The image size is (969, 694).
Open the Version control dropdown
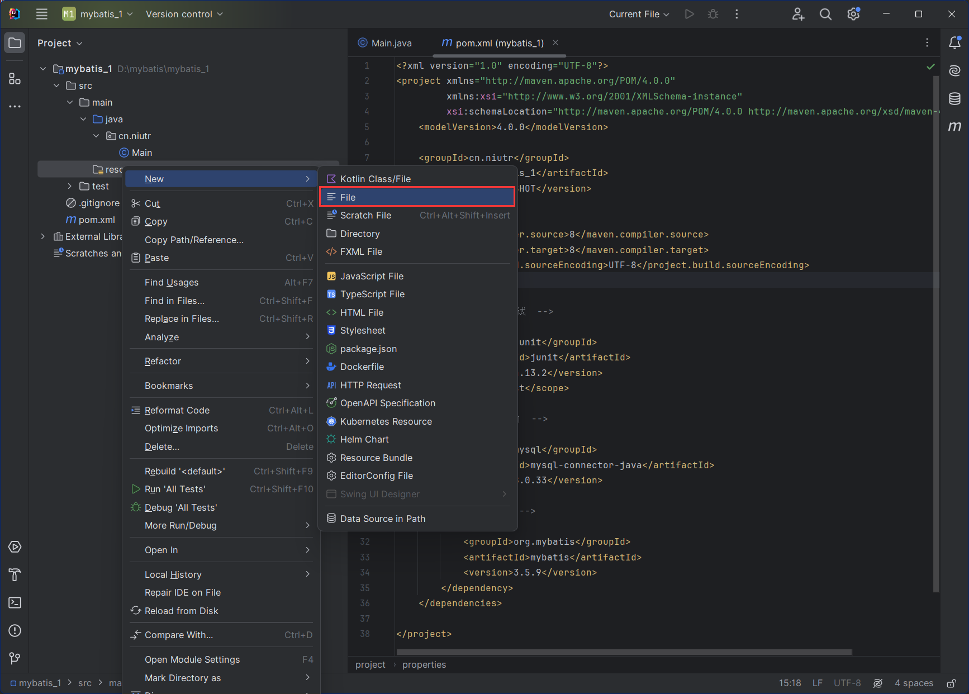pyautogui.click(x=184, y=15)
